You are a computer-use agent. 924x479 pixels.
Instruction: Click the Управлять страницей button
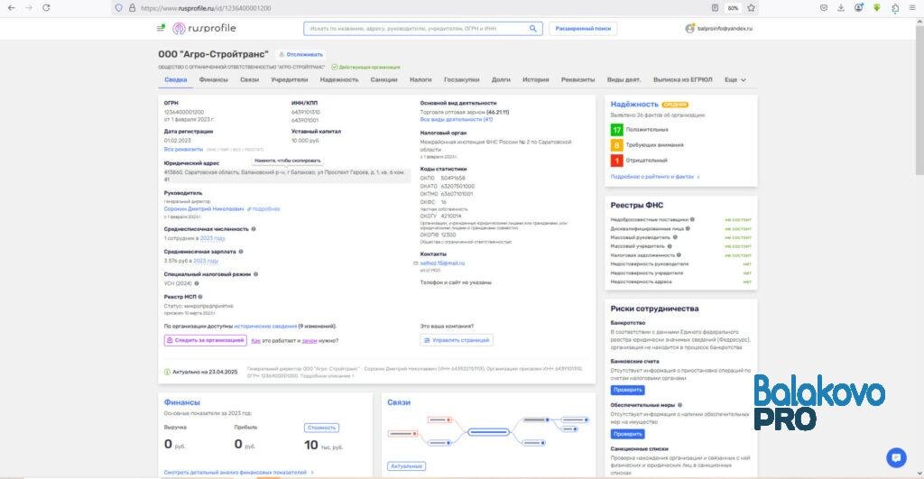coord(457,341)
